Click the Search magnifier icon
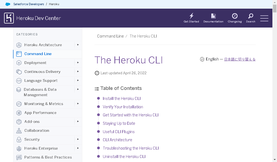Screen dimensions: 277x162 point(251,16)
